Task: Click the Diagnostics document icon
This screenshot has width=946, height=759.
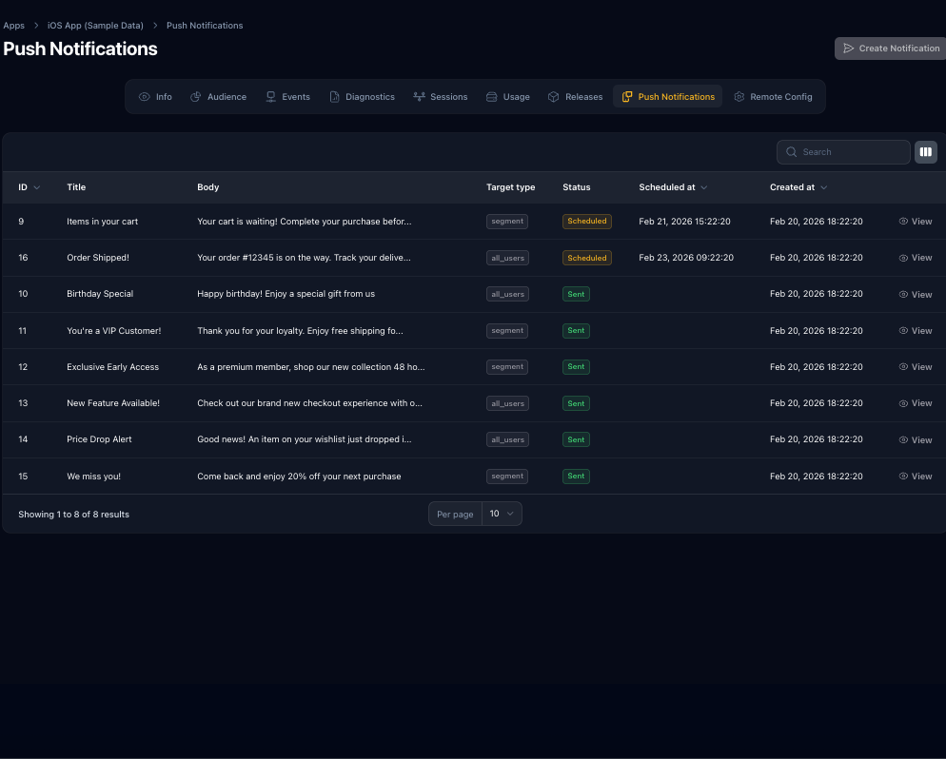Action: [335, 97]
